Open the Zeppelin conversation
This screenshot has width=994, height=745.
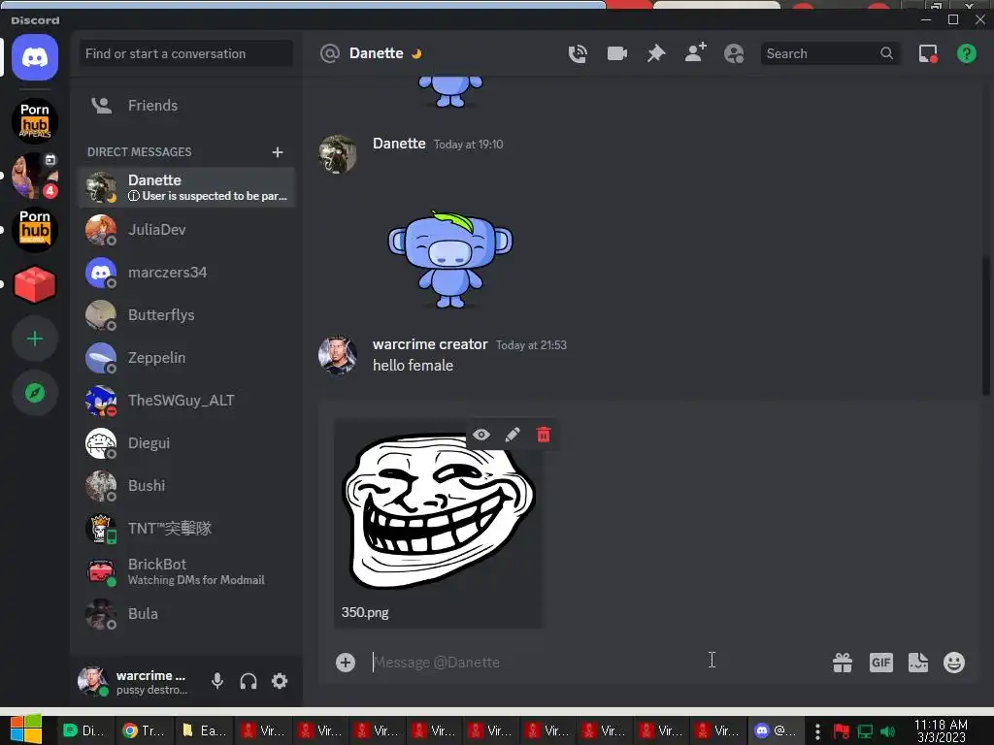(x=185, y=358)
